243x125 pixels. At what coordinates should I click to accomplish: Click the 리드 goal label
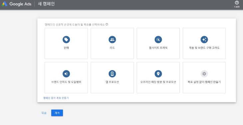[x=112, y=48]
